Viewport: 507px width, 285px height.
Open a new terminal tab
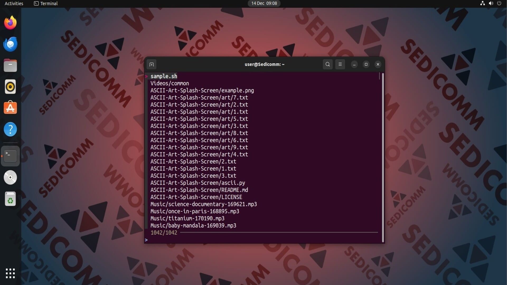[x=152, y=64]
